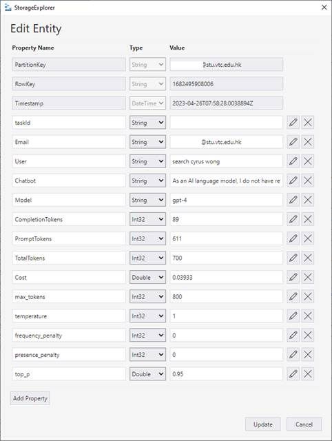Edit the User value with pencil icon

[293, 161]
